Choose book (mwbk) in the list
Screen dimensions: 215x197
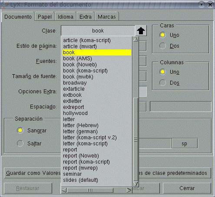coord(97,77)
